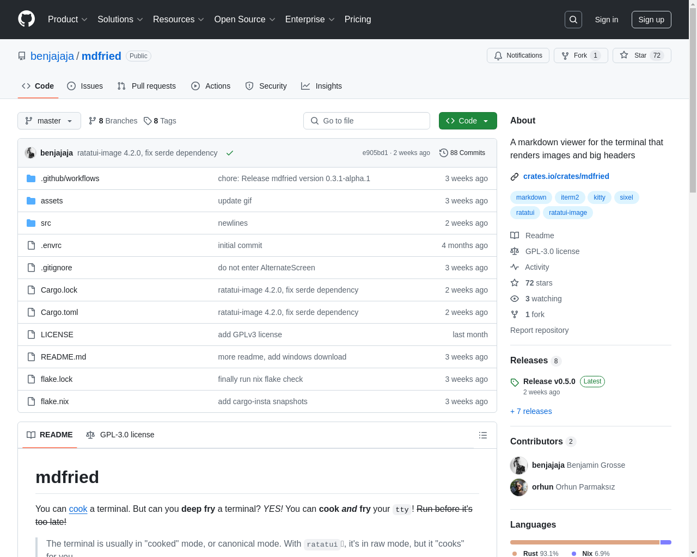Open the Cargo.toml file
The image size is (697, 557).
pos(59,312)
